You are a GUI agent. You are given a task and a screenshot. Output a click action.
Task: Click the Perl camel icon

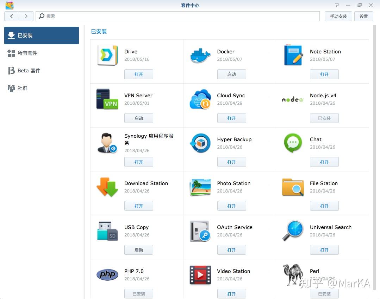[x=293, y=275]
